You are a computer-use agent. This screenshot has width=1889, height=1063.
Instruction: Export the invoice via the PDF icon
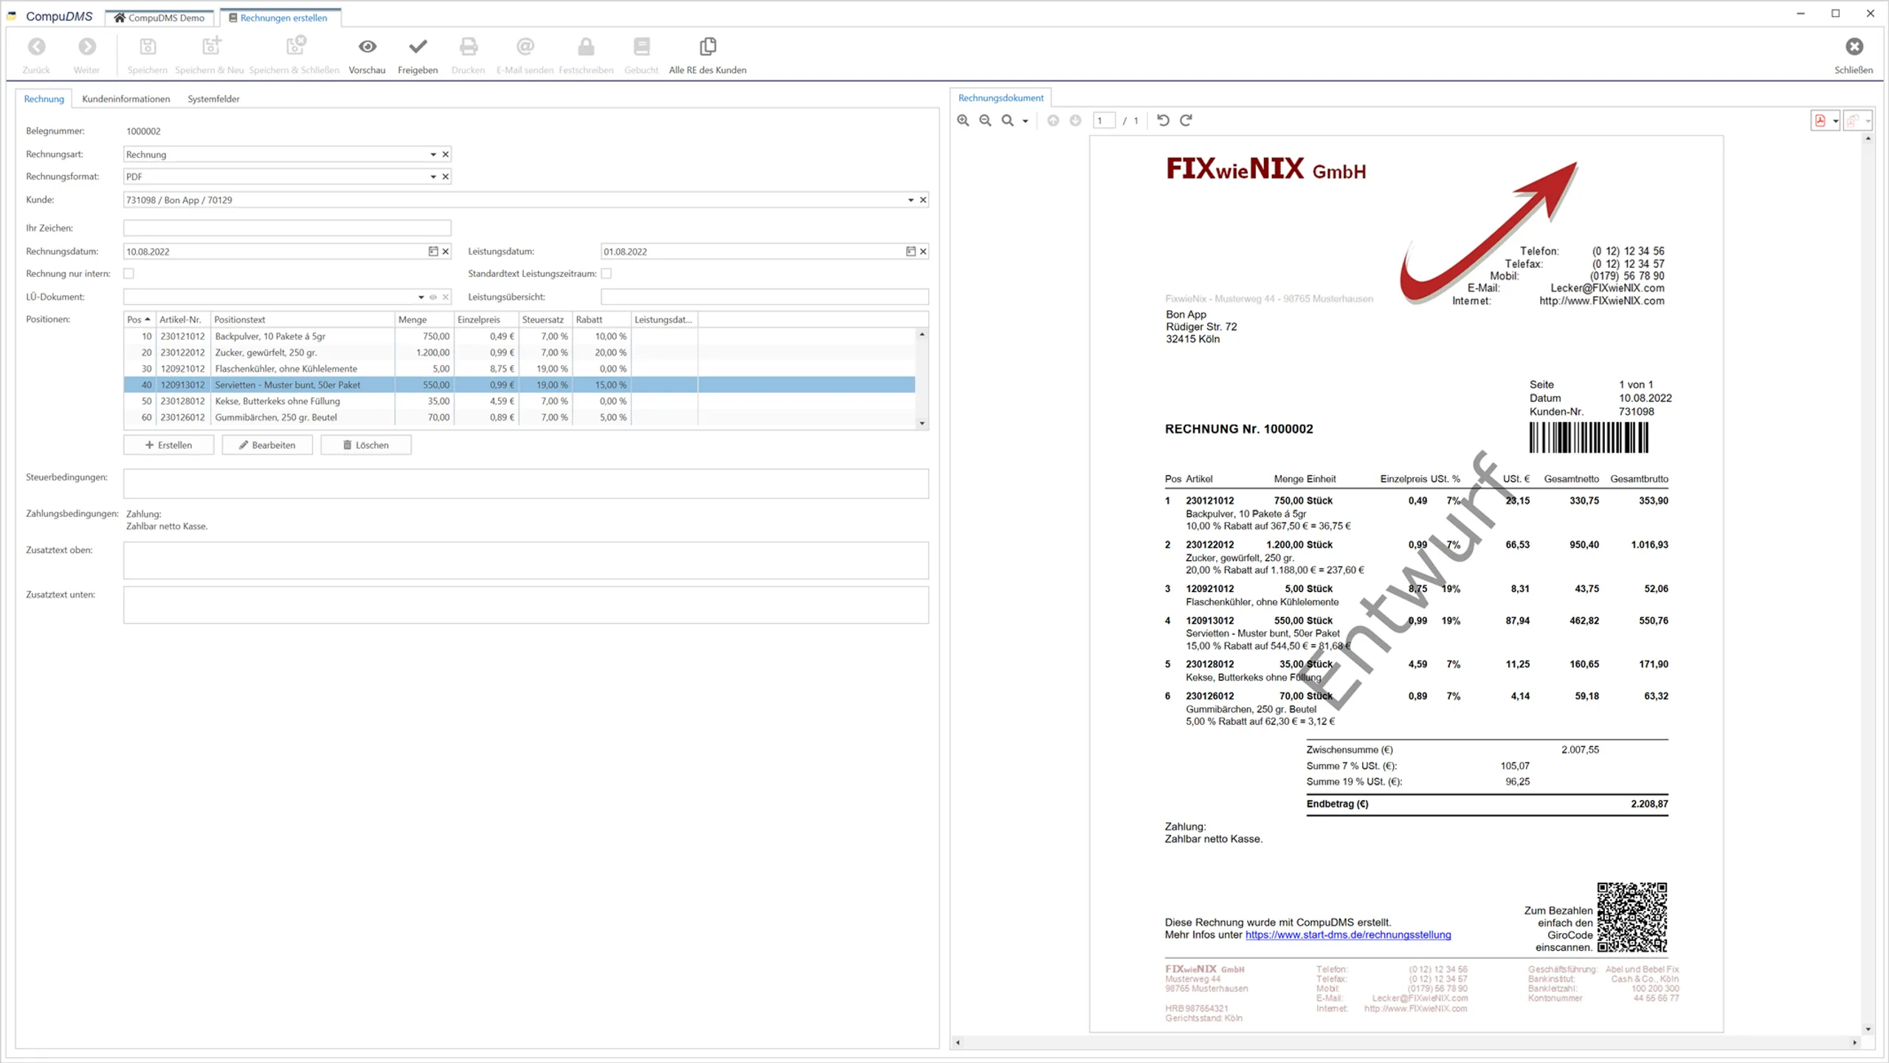tap(1821, 120)
